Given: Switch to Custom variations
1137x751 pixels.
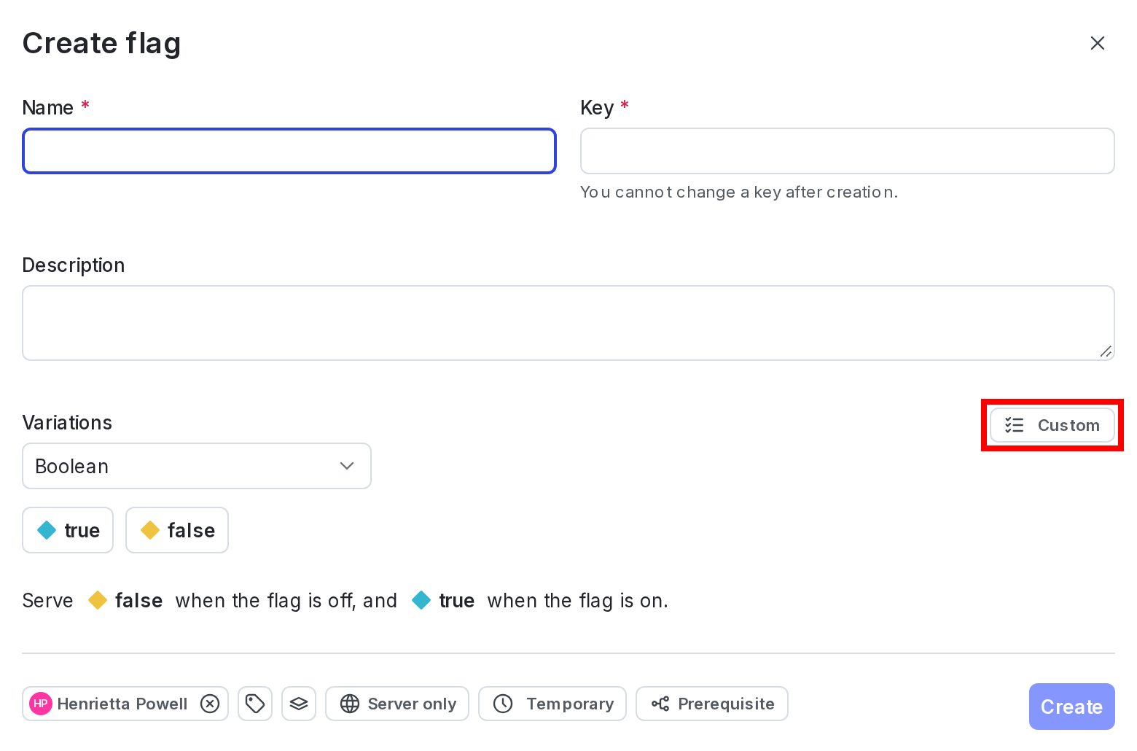Looking at the screenshot, I should (1052, 425).
